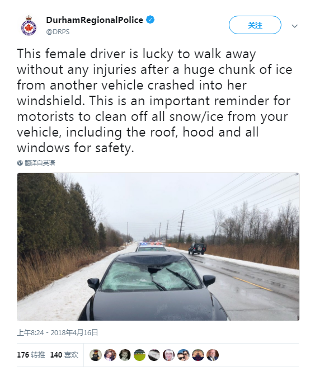Open the eighth liker avatar in the row

pos(198,355)
